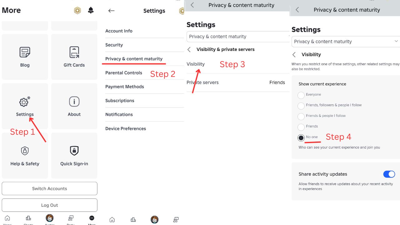Viewport: 400px width, 225px height.
Task: Open the About info tile
Action: (74, 106)
